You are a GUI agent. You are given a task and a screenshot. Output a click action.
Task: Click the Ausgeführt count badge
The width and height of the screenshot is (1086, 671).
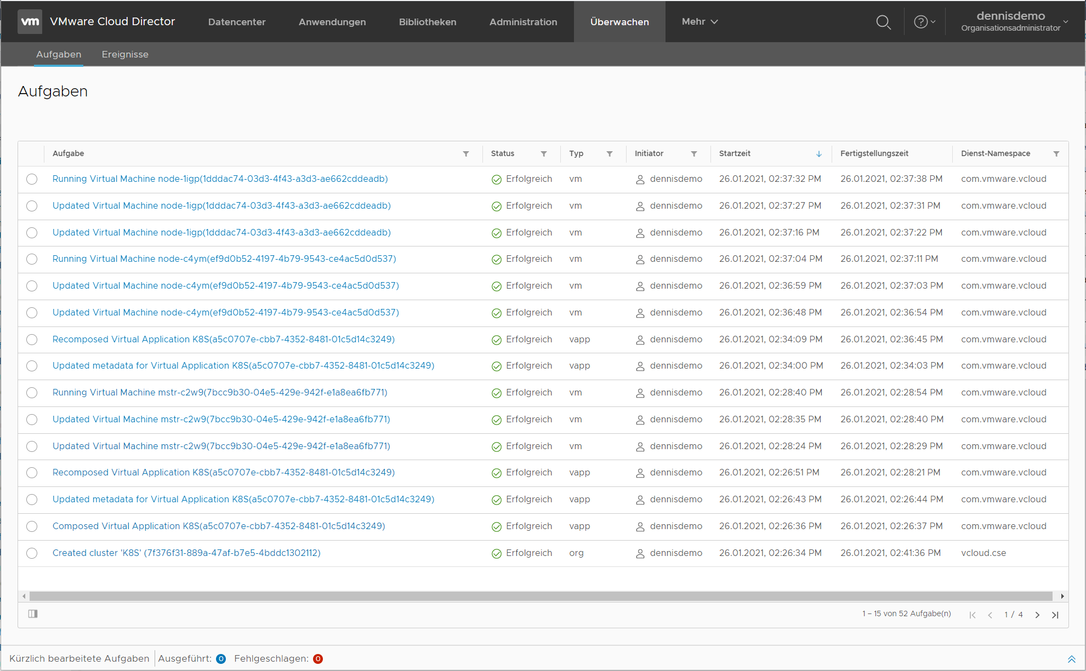pyautogui.click(x=221, y=659)
